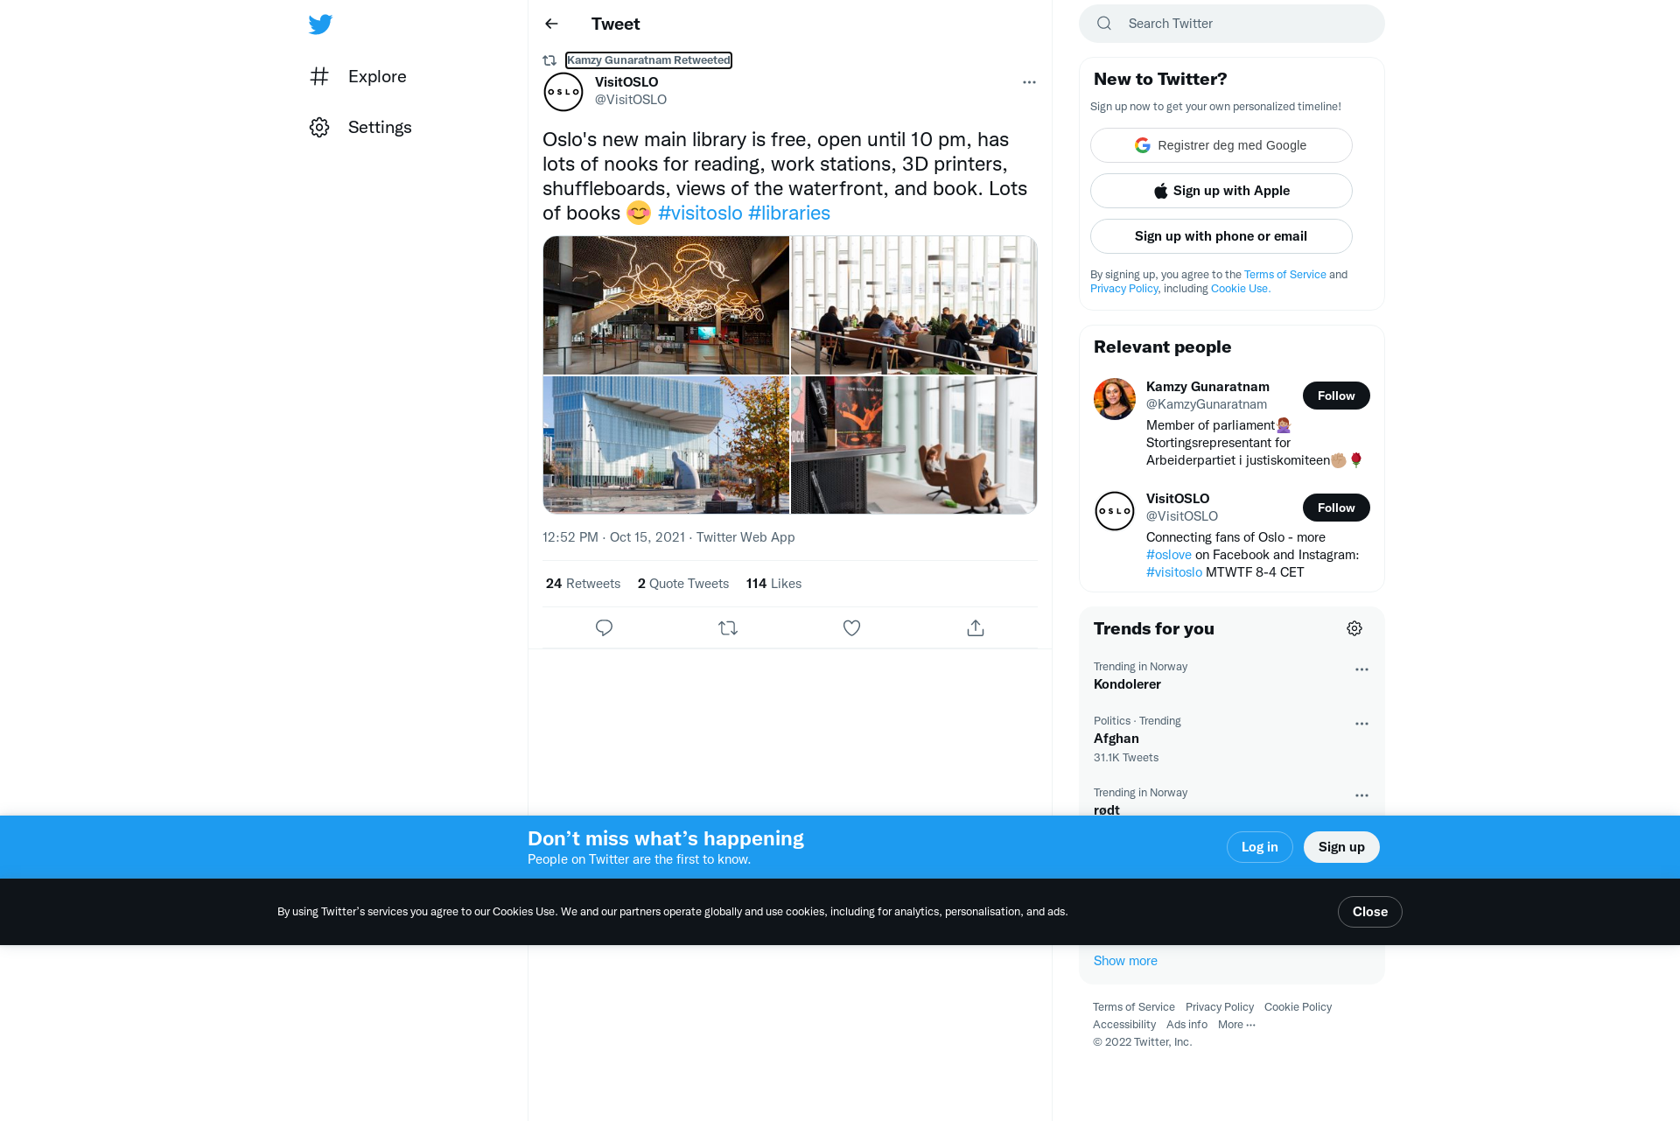Expand the footer More link
Screen dimensions: 1680x1121
click(1236, 1025)
